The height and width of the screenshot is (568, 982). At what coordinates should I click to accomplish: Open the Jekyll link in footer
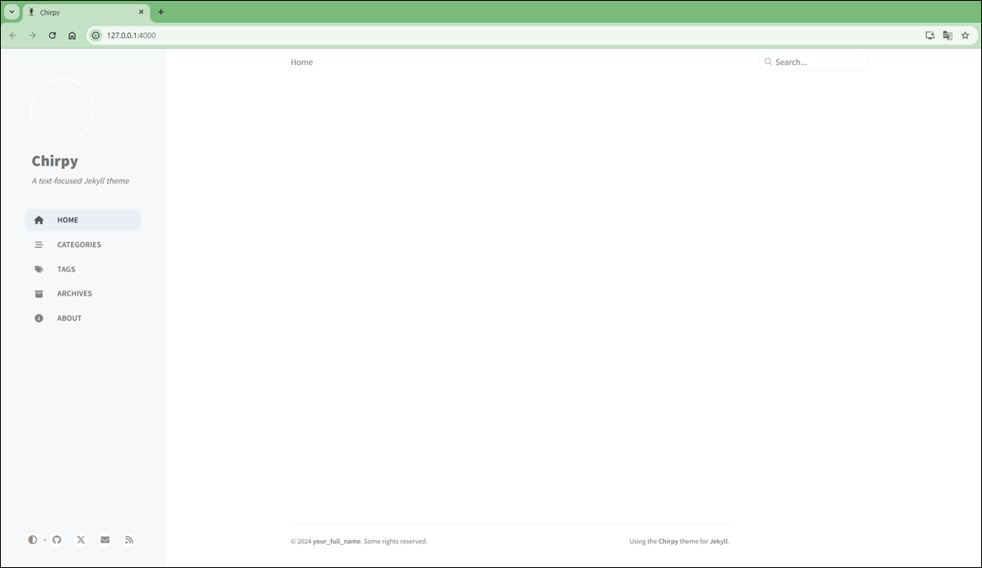coord(719,542)
